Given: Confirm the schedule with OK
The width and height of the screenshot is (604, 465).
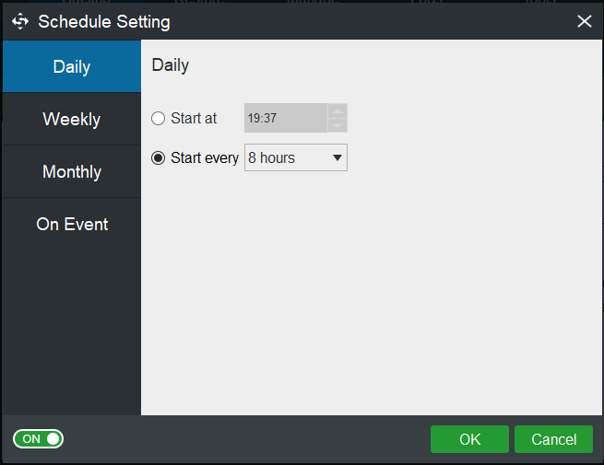Looking at the screenshot, I should coord(469,439).
